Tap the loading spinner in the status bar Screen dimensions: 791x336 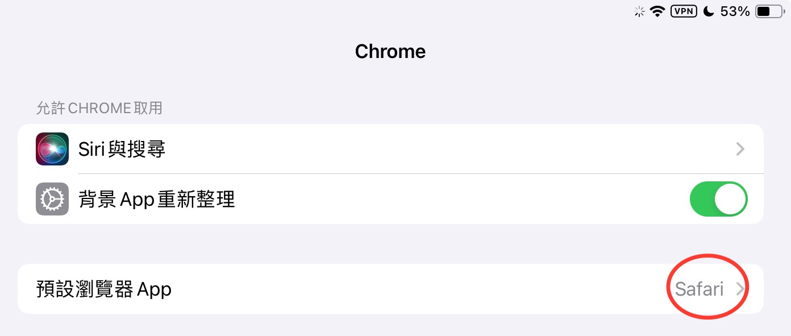coord(639,12)
